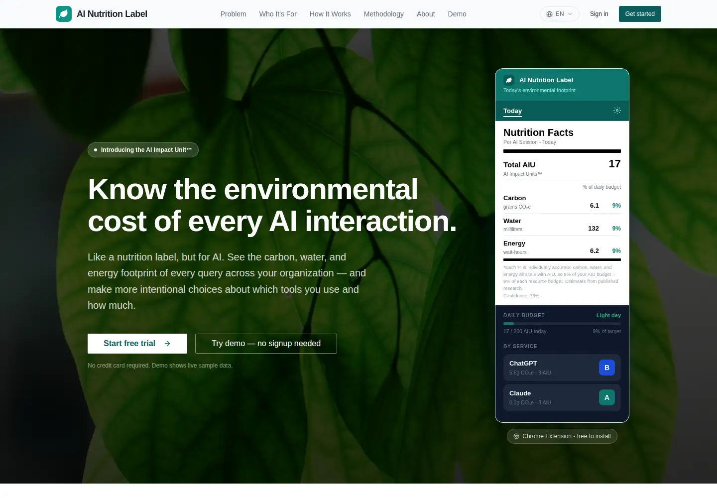Click the Energy 6.2 value

pyautogui.click(x=595, y=251)
